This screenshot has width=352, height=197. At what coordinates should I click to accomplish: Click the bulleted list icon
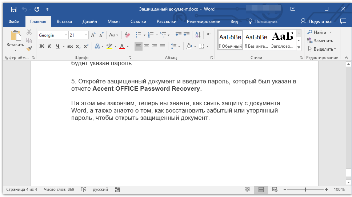pos(138,35)
